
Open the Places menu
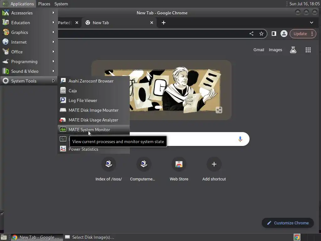coord(44,4)
